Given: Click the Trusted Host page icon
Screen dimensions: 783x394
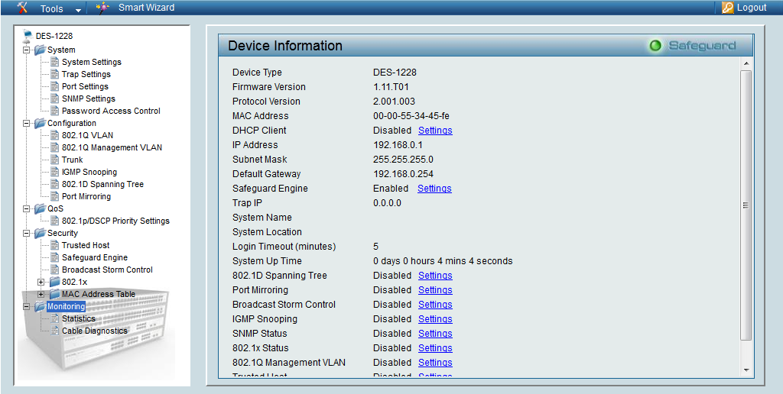Looking at the screenshot, I should pyautogui.click(x=54, y=245).
